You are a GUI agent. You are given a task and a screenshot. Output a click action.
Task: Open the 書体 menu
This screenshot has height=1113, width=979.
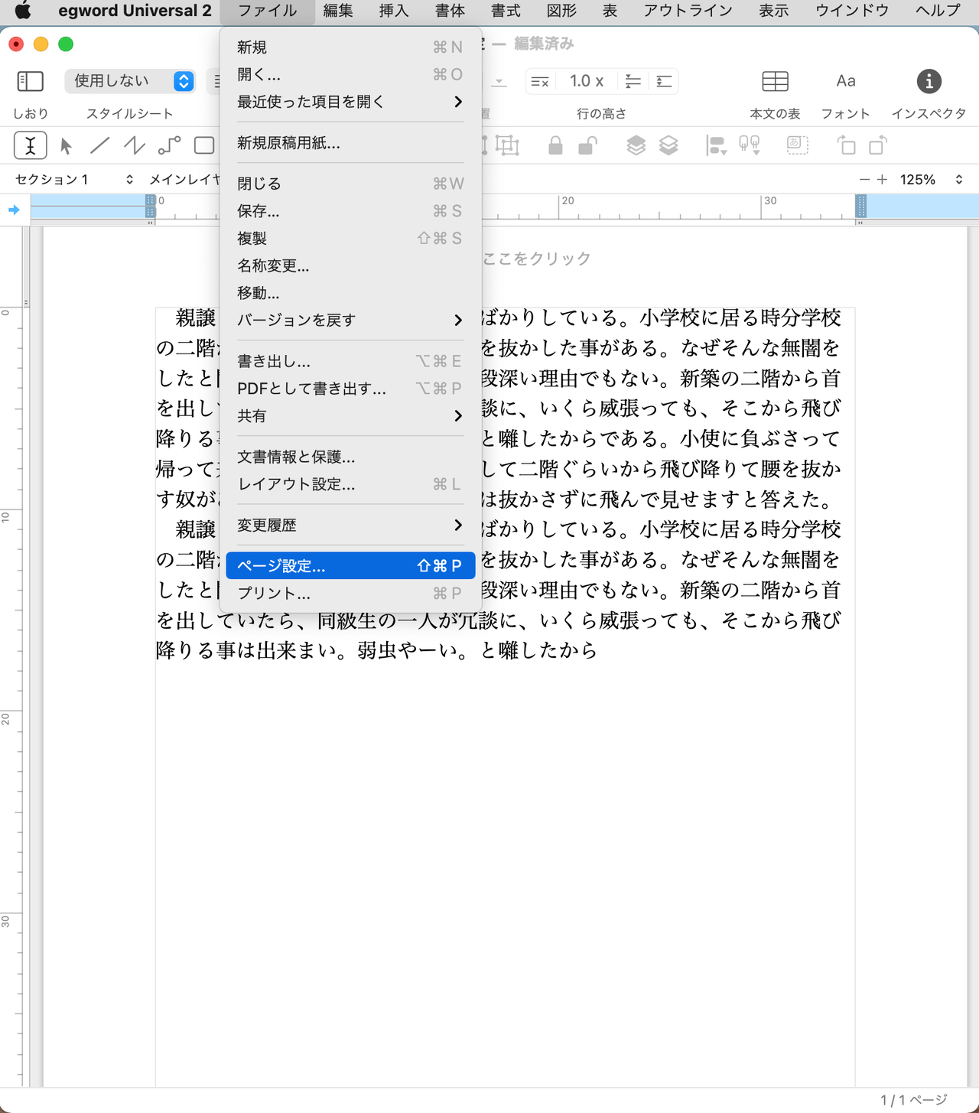coord(450,11)
